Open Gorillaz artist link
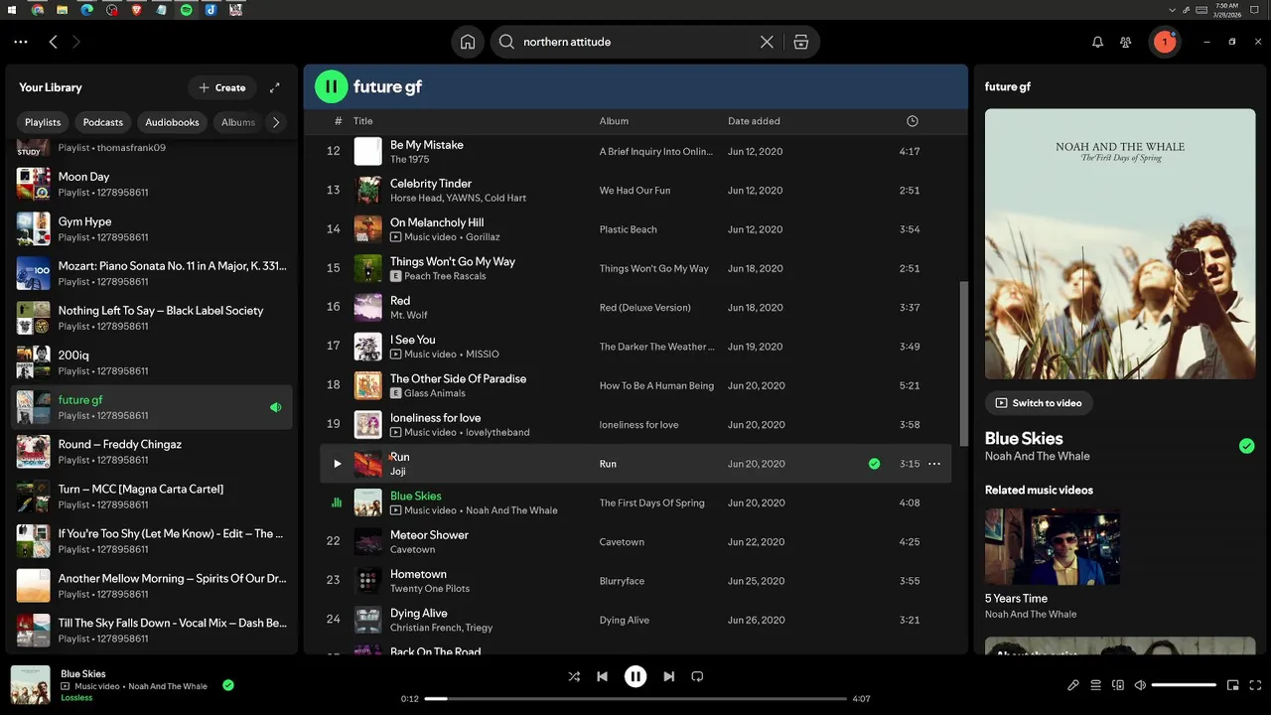Screen dimensions: 1271x715 482,237
